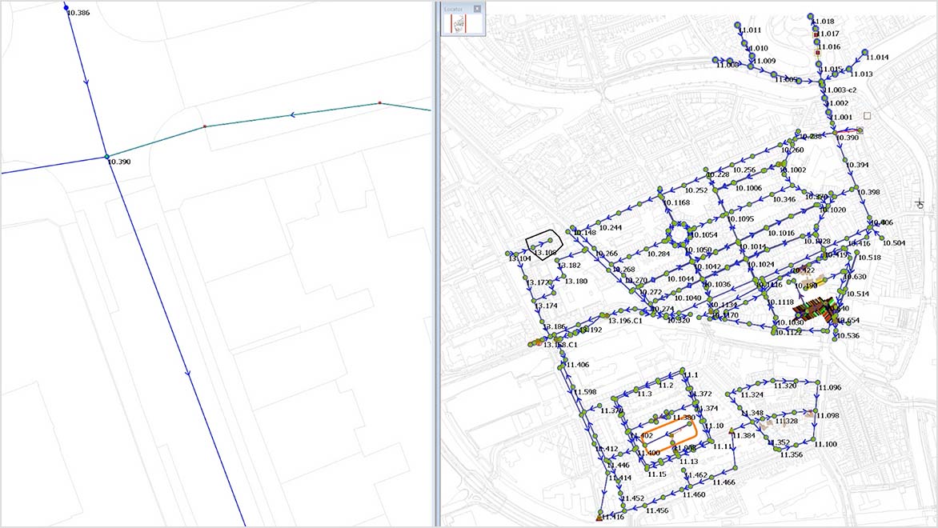The width and height of the screenshot is (938, 528).
Task: Select the triangle outfall marker at 11.416
Action: point(599,518)
